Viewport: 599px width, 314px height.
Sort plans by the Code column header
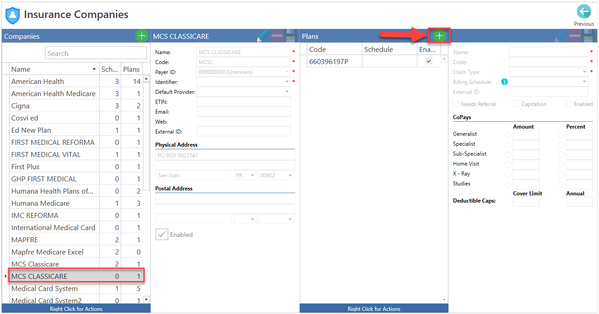click(x=334, y=49)
